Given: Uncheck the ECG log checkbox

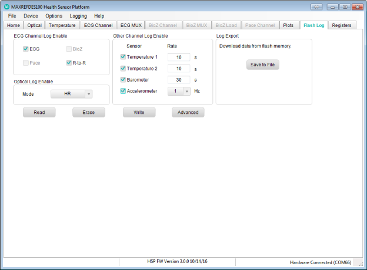Looking at the screenshot, I should point(25,49).
